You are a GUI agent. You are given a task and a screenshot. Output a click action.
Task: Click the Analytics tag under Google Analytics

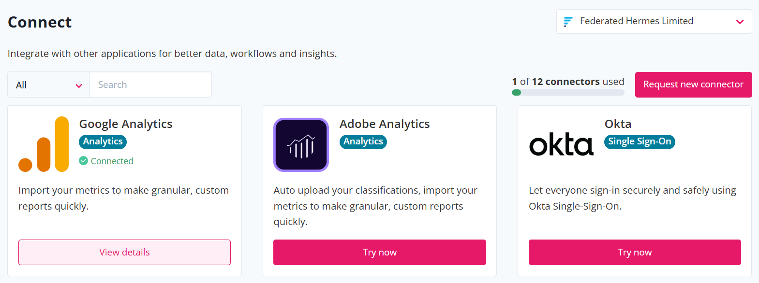tap(103, 141)
